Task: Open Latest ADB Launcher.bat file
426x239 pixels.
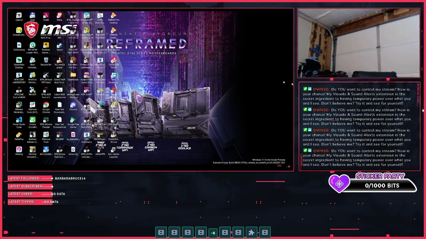Action: point(59,93)
